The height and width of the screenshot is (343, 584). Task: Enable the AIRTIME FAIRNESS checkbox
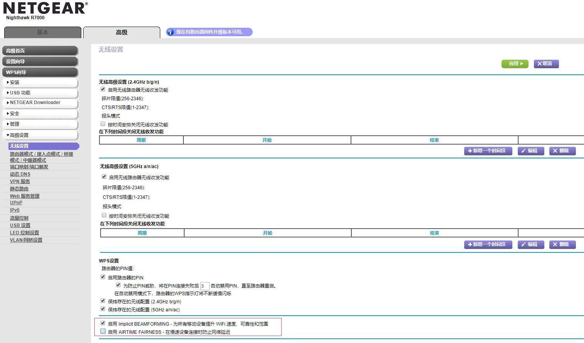103,331
